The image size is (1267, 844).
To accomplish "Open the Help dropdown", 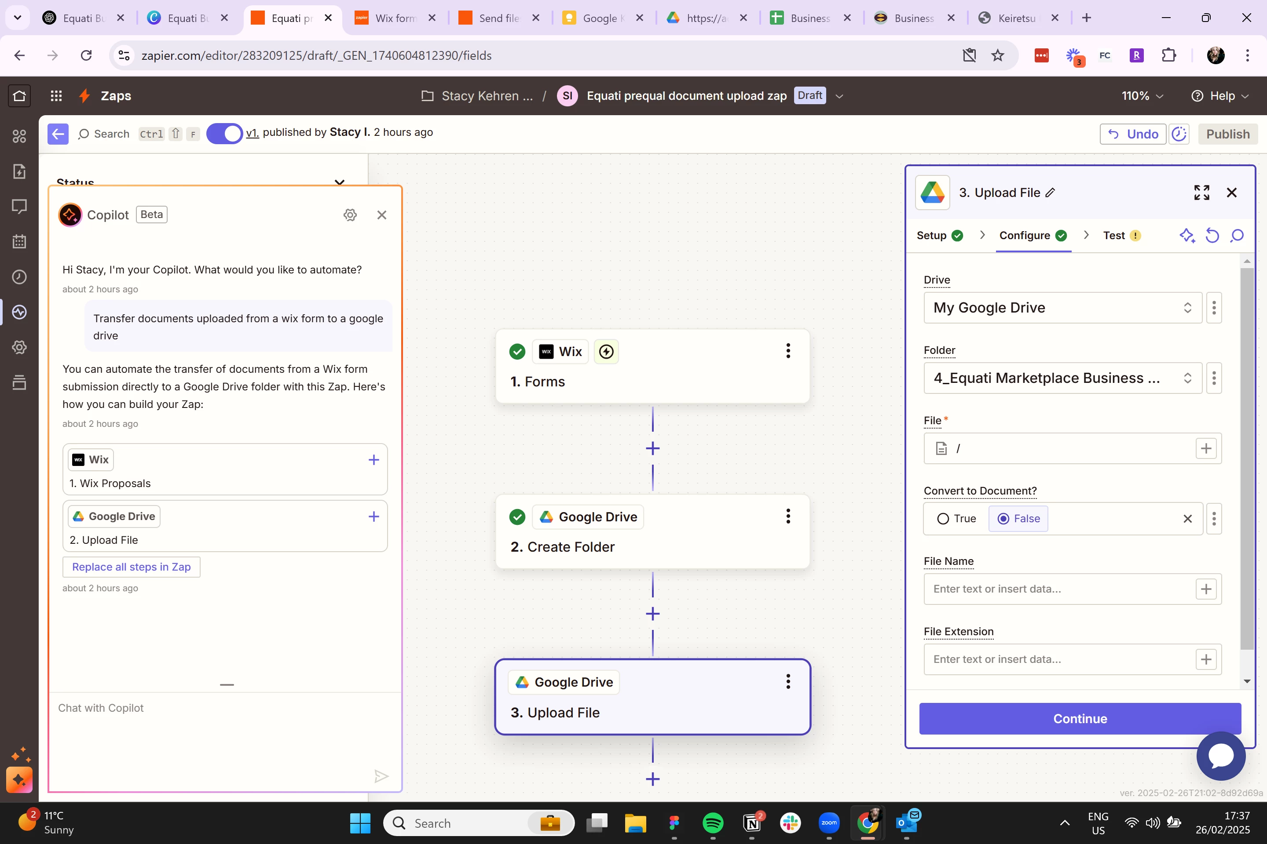I will (1219, 96).
